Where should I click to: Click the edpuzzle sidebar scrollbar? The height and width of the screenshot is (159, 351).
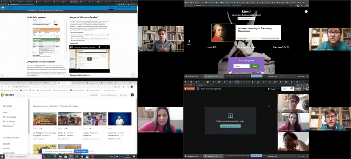28,116
